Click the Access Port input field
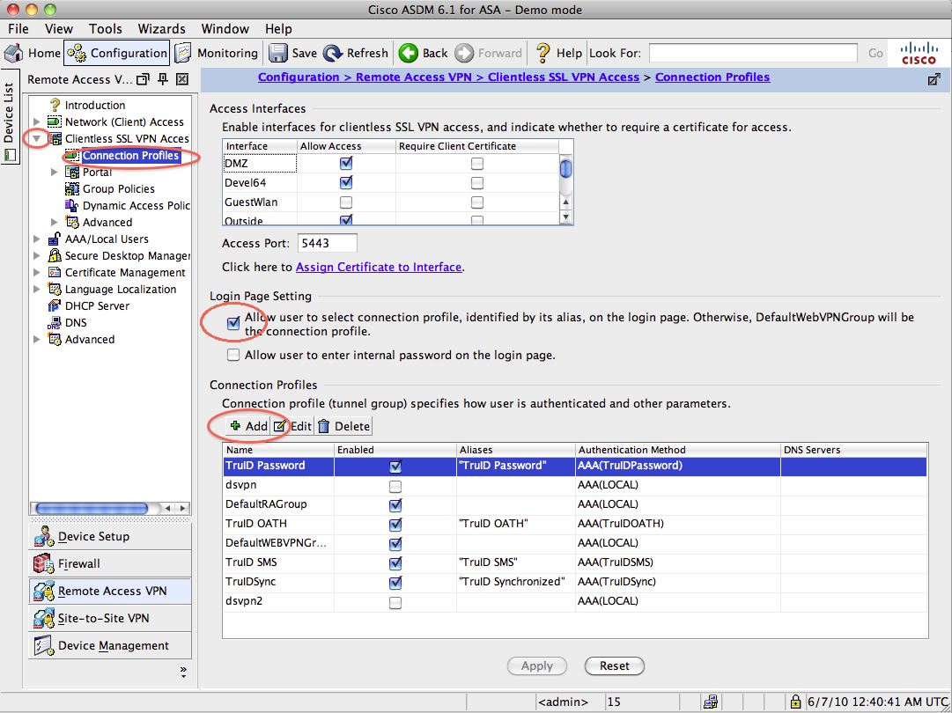 (327, 243)
